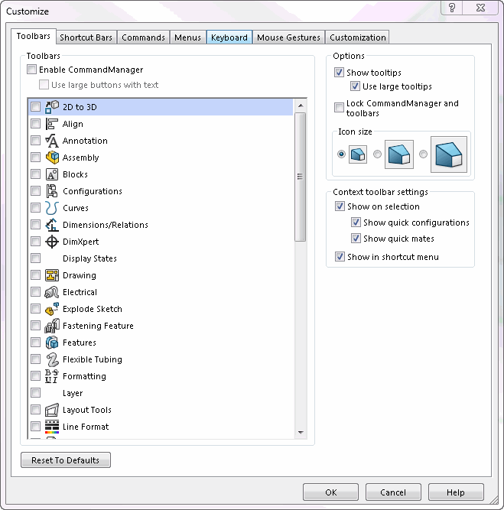The width and height of the screenshot is (504, 510).
Task: Click the medium icon size preview
Action: [399, 154]
